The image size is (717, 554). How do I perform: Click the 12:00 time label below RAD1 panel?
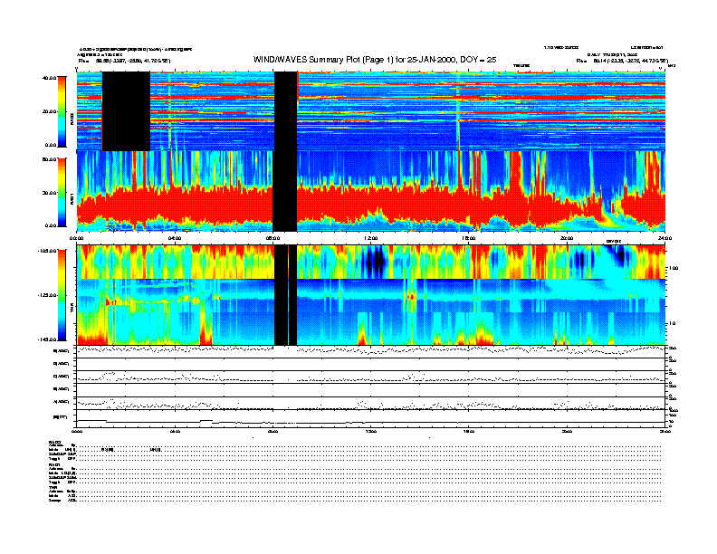tap(370, 238)
